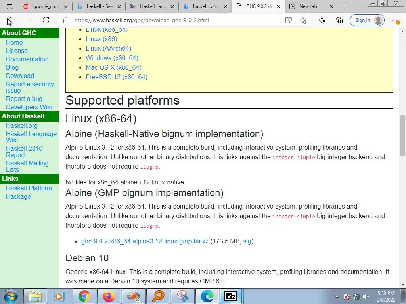Open the Snipping Tool in taskbar
The width and height of the screenshot is (406, 304).
(x=183, y=296)
